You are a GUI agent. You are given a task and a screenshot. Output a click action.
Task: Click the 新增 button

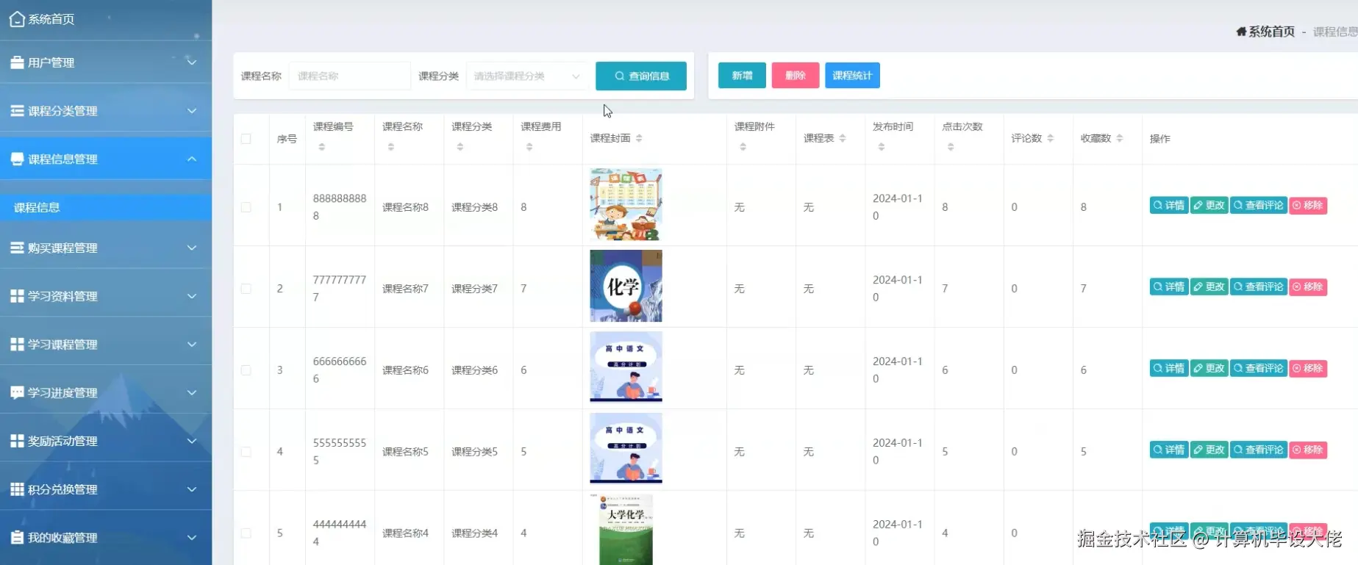pos(742,76)
